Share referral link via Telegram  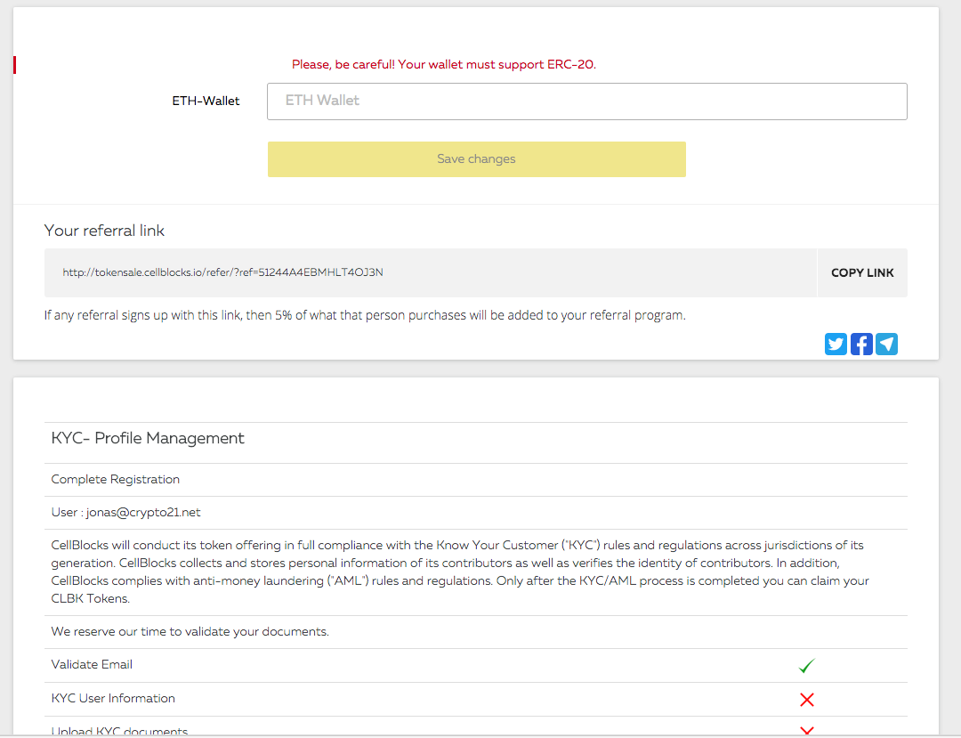click(x=886, y=345)
